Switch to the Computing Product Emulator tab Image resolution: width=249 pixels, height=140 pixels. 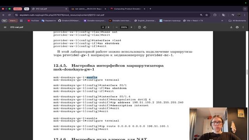coord(128,9)
